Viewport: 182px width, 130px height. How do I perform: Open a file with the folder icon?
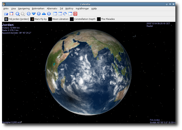(x=6, y=14)
